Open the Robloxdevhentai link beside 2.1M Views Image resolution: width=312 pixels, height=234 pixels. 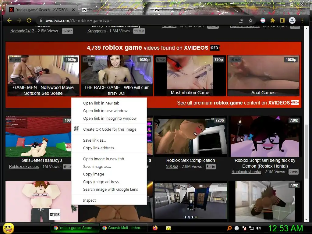point(246,172)
